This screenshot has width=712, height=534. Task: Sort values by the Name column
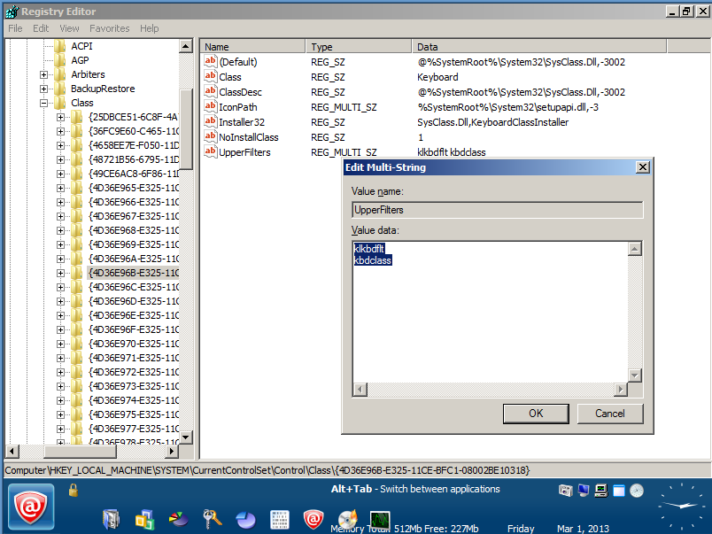tap(253, 47)
